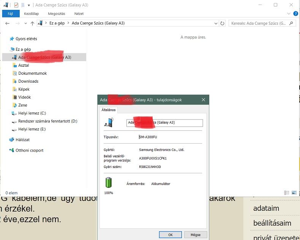Image resolution: width=300 pixels, height=240 pixels.
Task: Close the tulajdonságok properties dialog
Action: [x=204, y=100]
